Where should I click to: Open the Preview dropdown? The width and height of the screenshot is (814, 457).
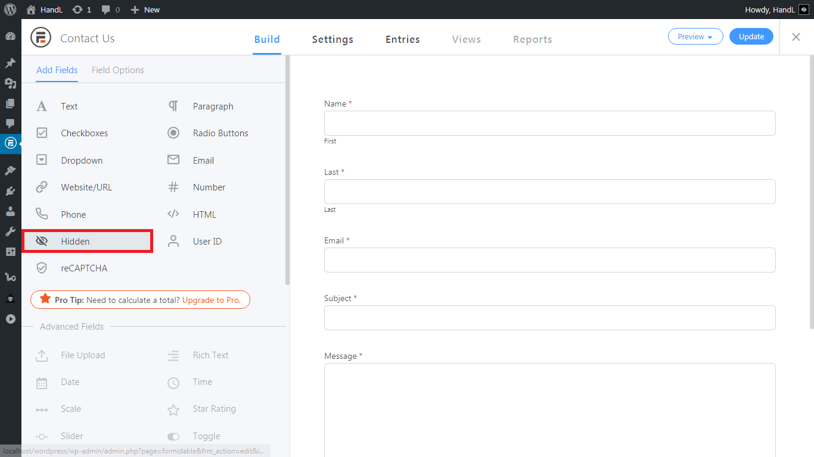(695, 37)
